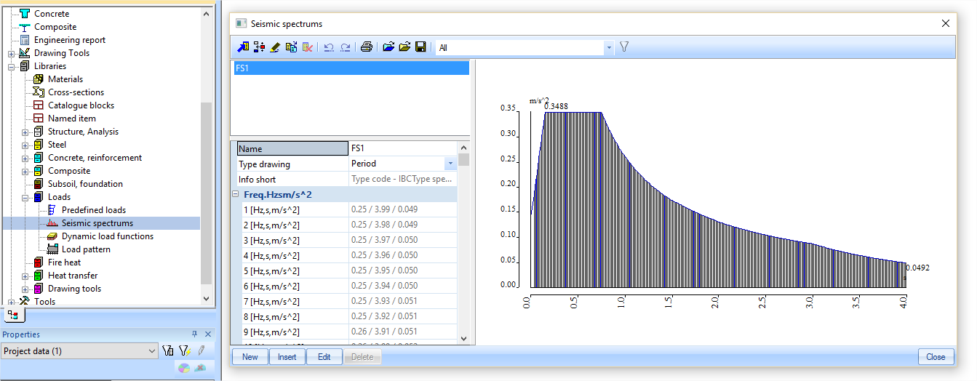Screen dimensions: 977x381
Task: Click the funnel filter icon beside All dropdown
Action: [623, 47]
